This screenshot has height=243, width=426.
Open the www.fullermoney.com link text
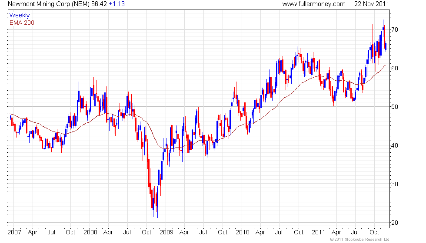314,4
